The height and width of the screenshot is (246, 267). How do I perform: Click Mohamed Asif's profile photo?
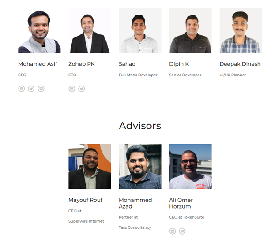[39, 30]
